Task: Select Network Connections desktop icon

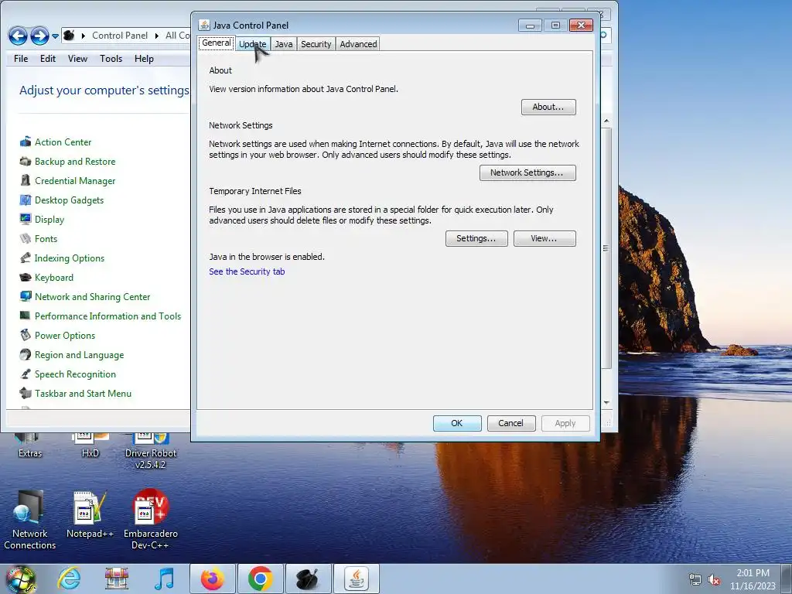Action: tap(29, 521)
